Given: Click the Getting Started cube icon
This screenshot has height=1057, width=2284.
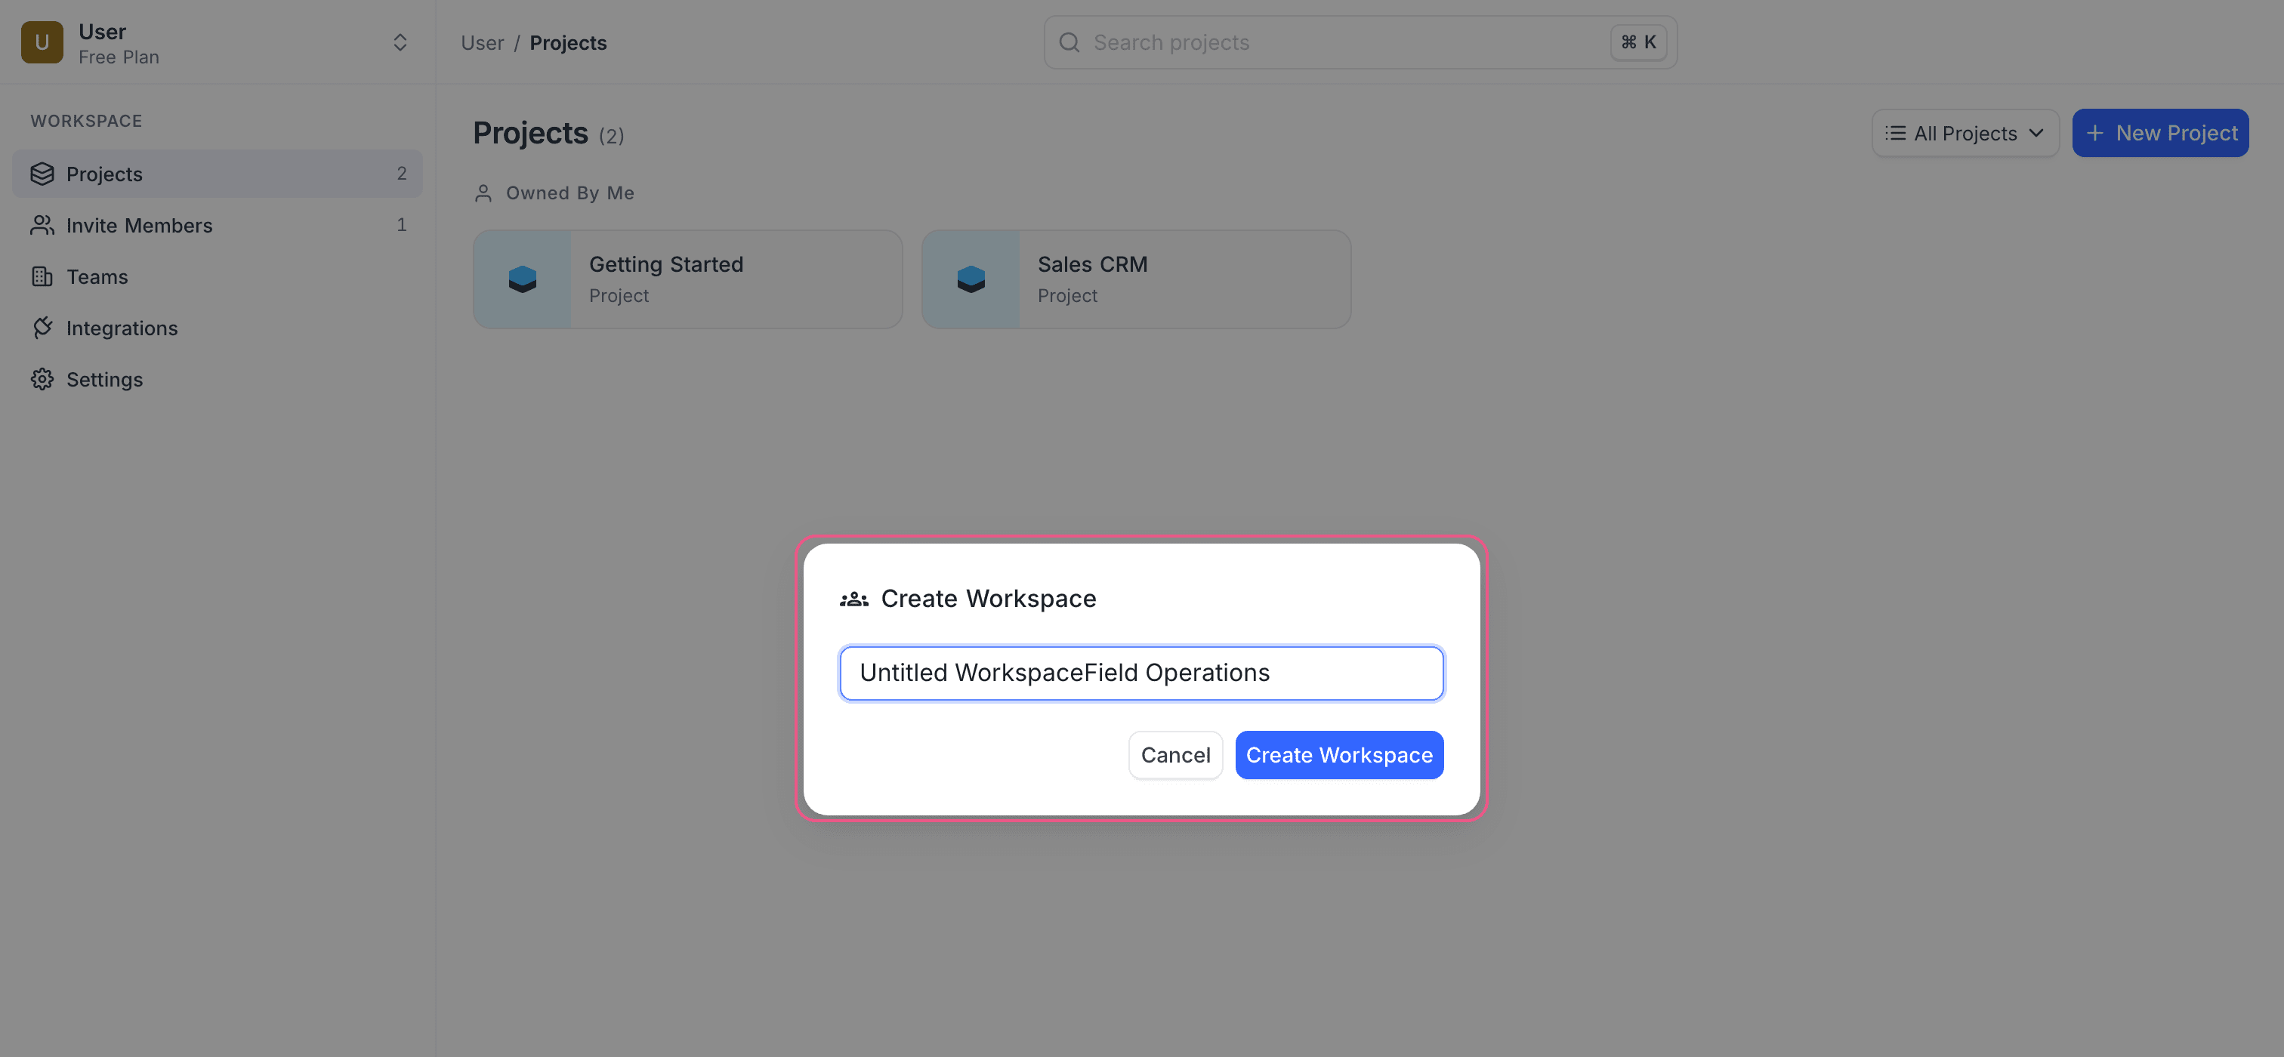Looking at the screenshot, I should [522, 279].
